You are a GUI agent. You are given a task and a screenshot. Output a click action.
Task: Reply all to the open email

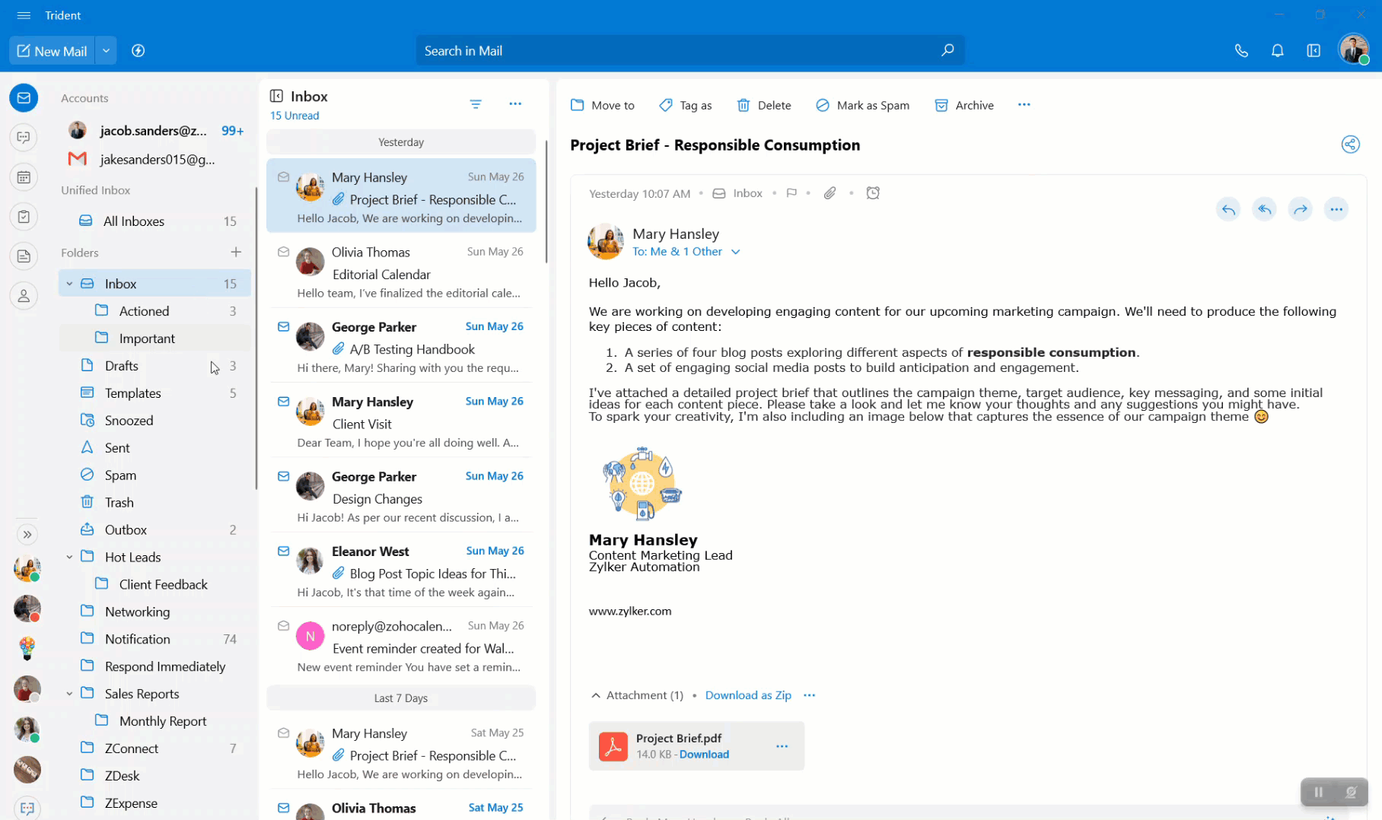pyautogui.click(x=1264, y=209)
